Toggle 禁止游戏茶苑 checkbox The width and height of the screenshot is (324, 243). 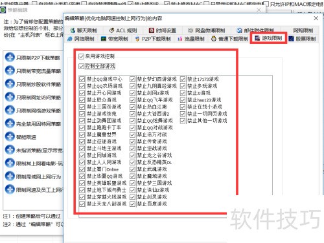[82, 114]
